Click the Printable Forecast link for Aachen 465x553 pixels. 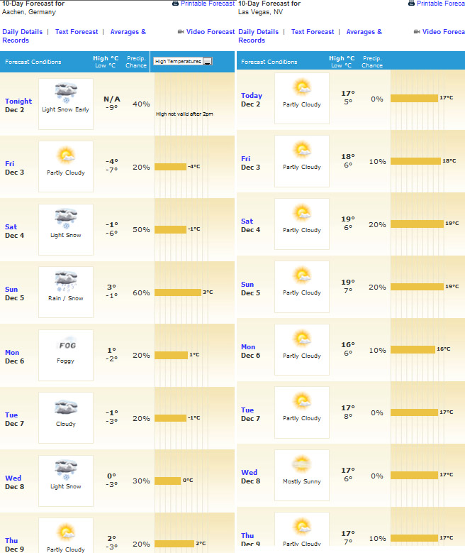click(x=207, y=4)
